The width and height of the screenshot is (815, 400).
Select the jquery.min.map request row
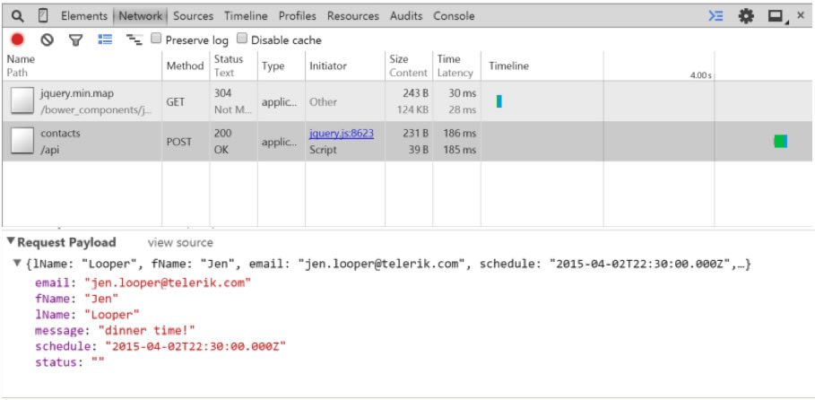407,101
